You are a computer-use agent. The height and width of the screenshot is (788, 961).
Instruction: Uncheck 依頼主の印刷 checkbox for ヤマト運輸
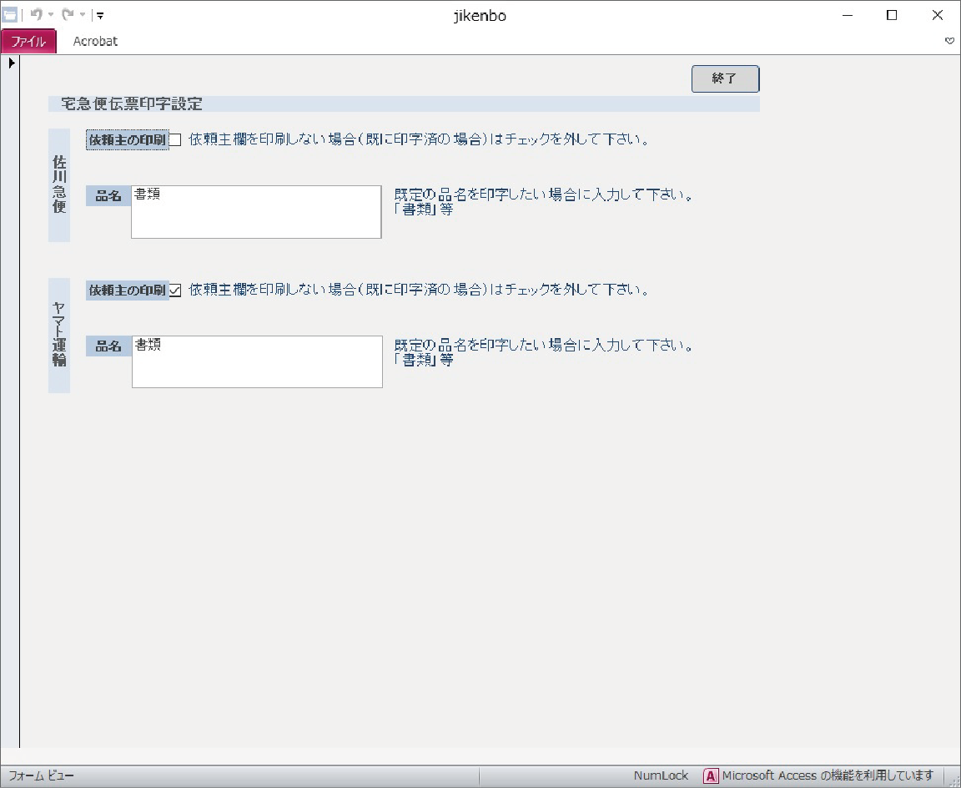click(x=175, y=290)
